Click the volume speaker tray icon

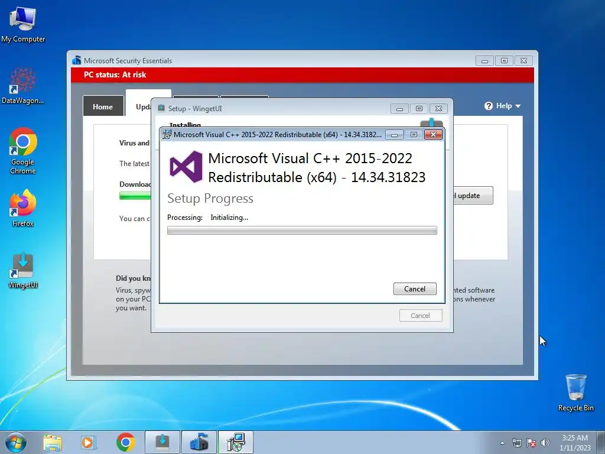click(545, 443)
